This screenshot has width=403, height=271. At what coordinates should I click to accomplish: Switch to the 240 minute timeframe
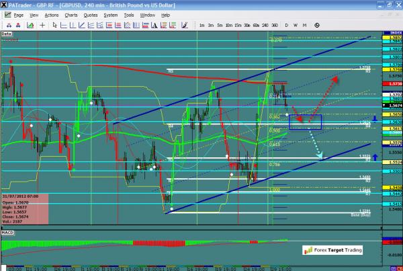tap(265, 24)
